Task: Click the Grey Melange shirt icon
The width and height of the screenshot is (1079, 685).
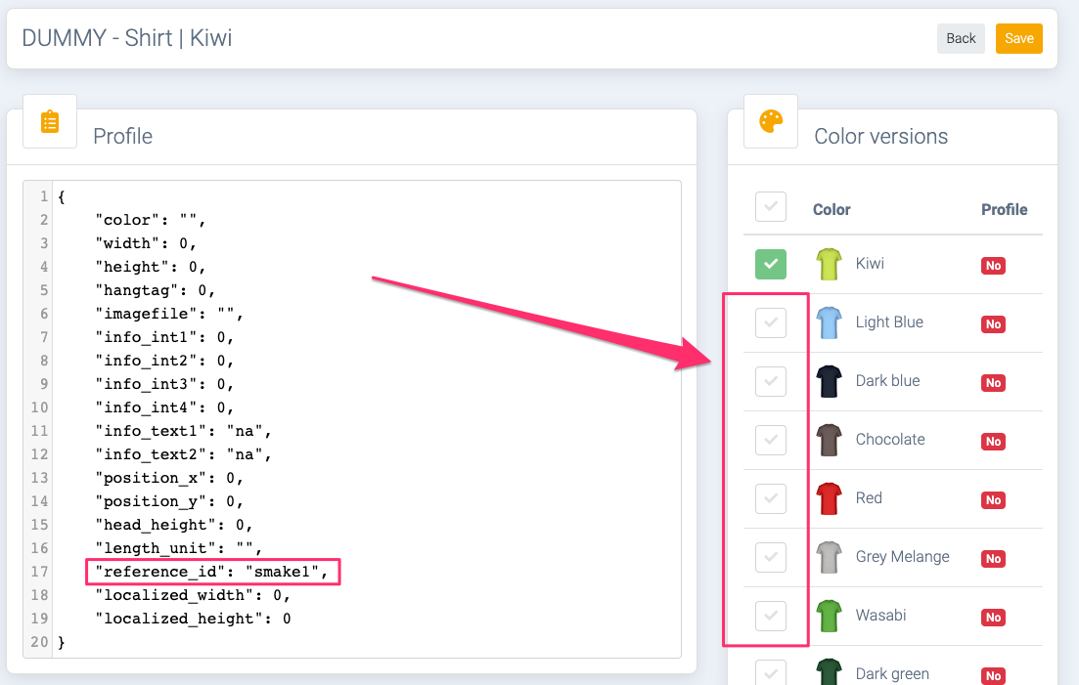Action: pos(829,557)
